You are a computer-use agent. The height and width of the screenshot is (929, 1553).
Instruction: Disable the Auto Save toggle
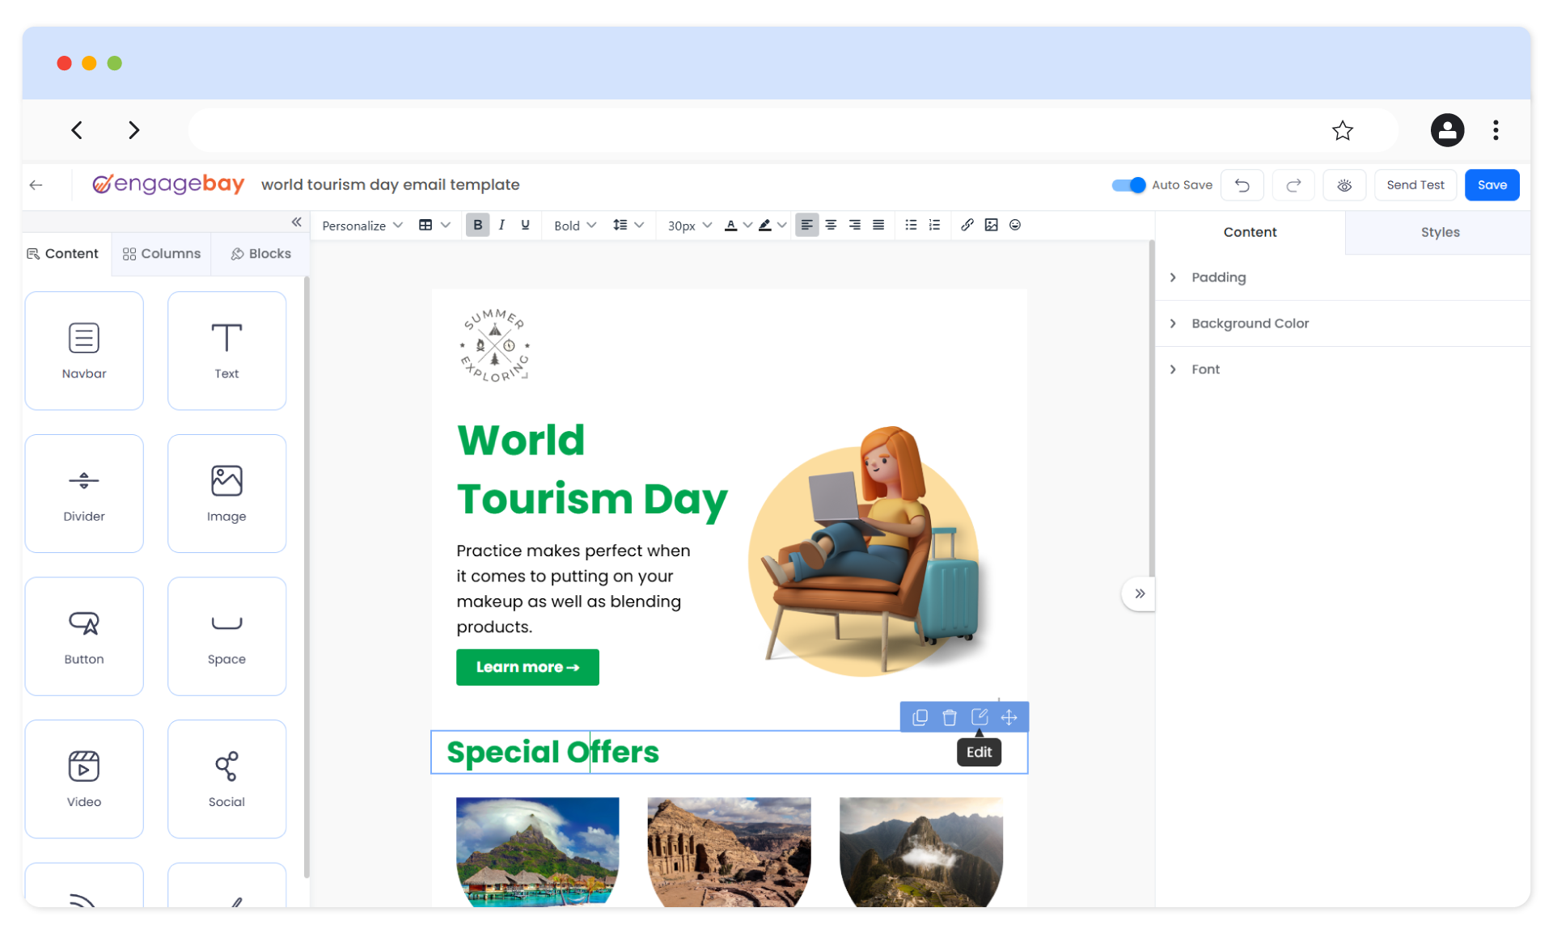(1128, 185)
